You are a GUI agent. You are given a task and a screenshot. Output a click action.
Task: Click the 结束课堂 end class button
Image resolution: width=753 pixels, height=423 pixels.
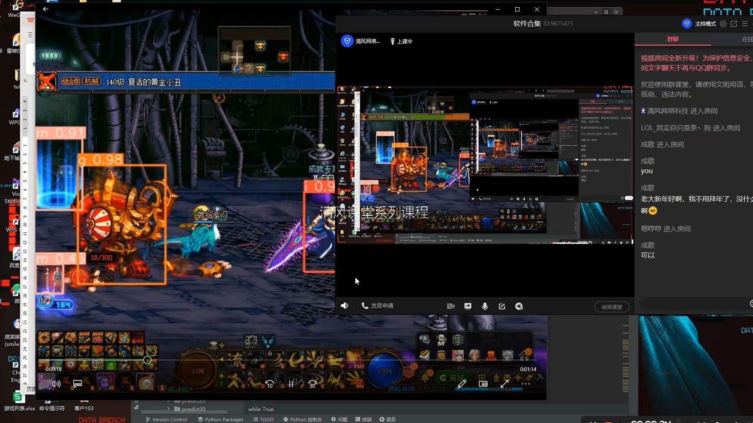click(x=612, y=307)
